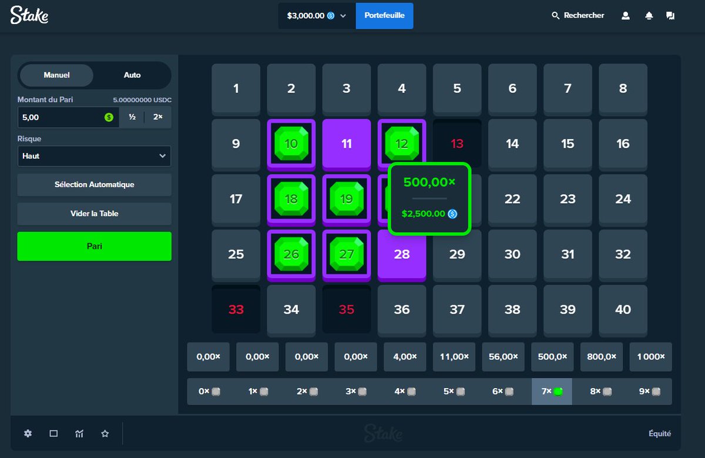The height and width of the screenshot is (458, 705).
Task: Toggle theatre mode rectangle icon
Action: (53, 433)
